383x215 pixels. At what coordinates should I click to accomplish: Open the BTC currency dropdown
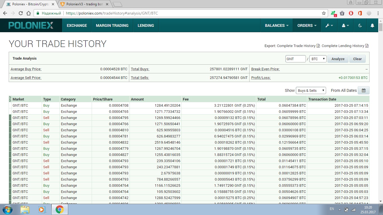tap(318, 59)
